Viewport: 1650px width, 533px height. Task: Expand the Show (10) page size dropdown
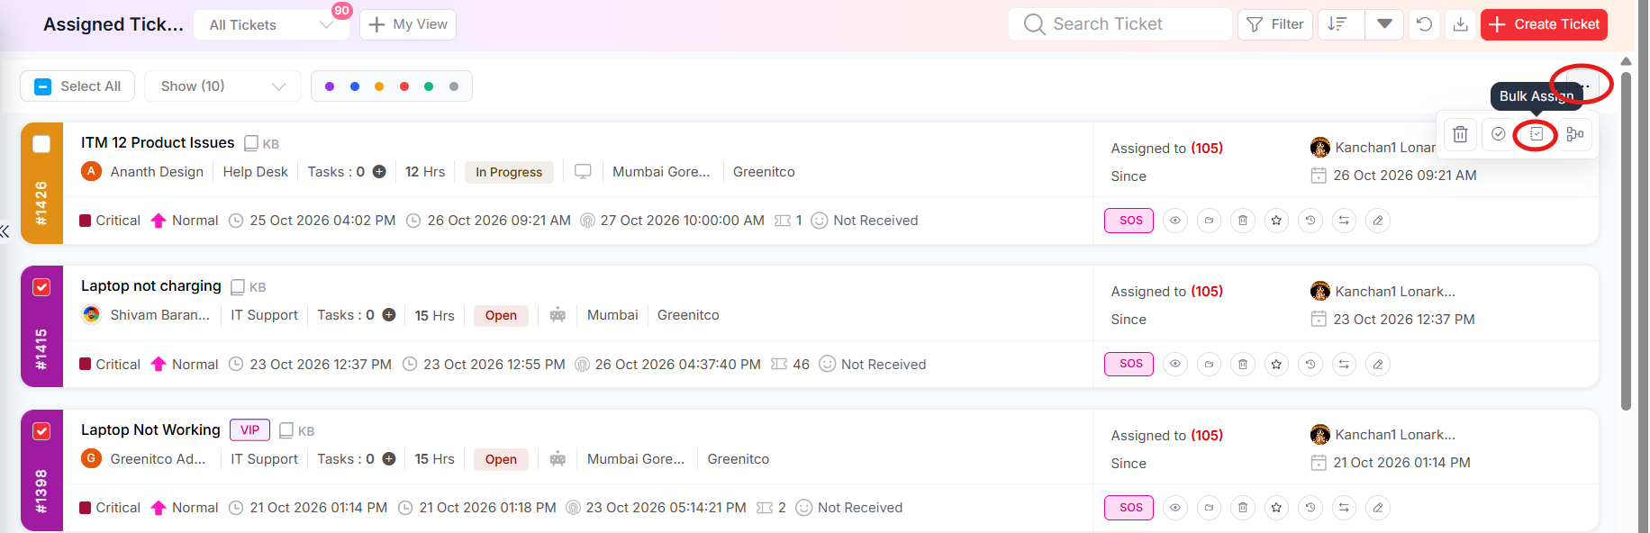click(222, 86)
